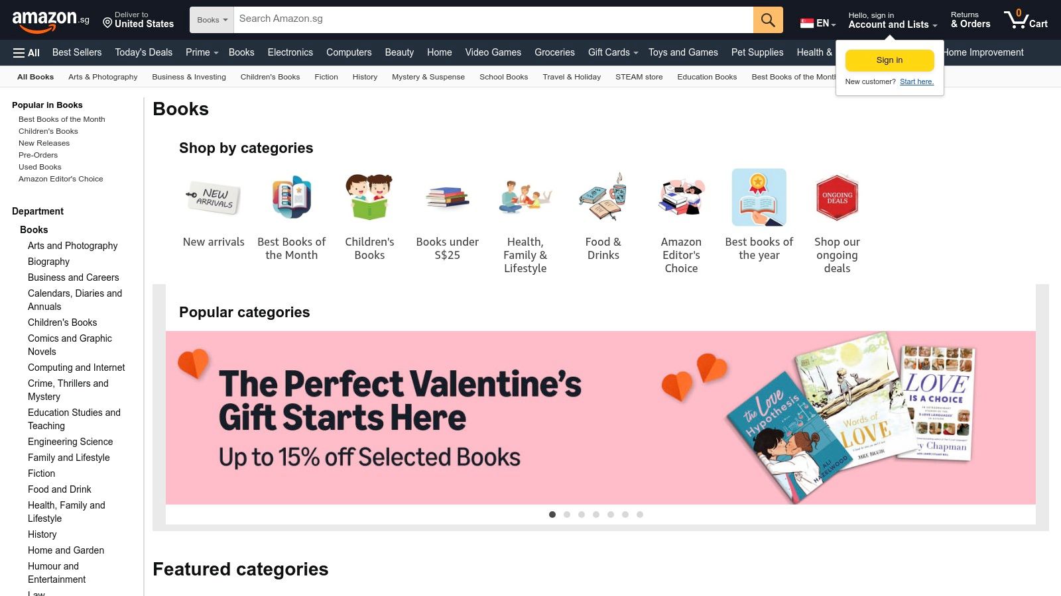Jump to the third carousel dot

click(x=582, y=514)
